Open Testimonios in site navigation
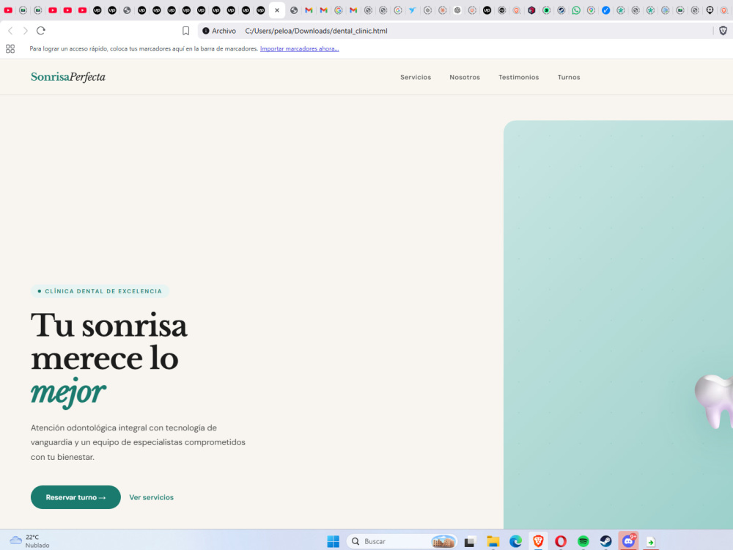The width and height of the screenshot is (733, 550). [x=518, y=77]
